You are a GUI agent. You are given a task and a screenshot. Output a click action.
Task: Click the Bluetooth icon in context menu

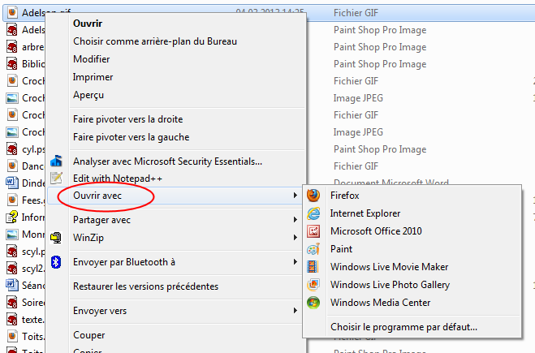coord(56,262)
